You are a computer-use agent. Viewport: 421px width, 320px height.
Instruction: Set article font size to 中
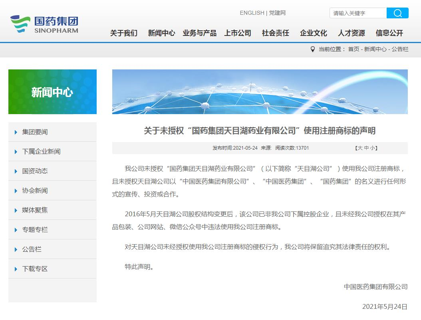[366, 148]
